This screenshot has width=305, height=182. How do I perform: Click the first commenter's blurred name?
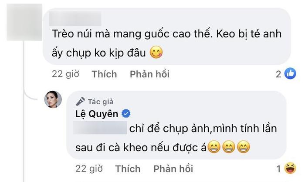click(x=75, y=19)
